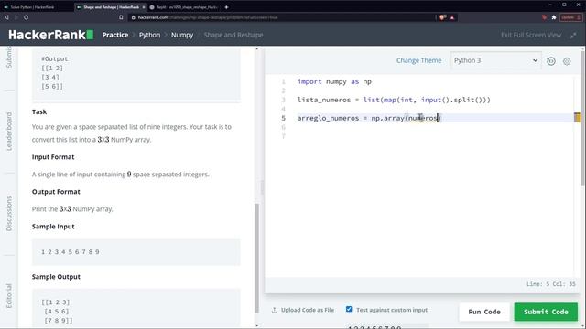Click editor line 5 arreglo_numeros
Image resolution: width=586 pixels, height=329 pixels.
point(369,118)
